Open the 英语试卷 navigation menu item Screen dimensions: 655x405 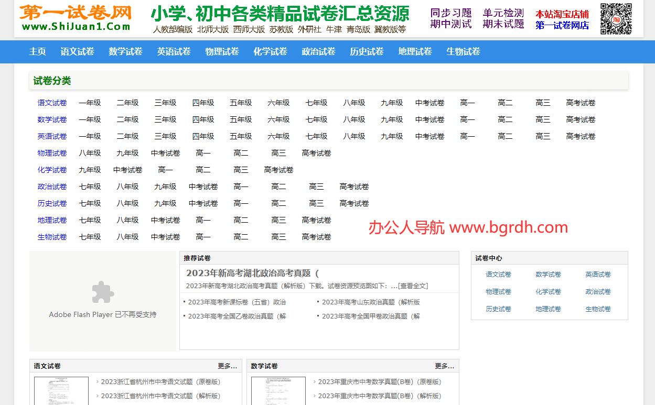pos(174,51)
